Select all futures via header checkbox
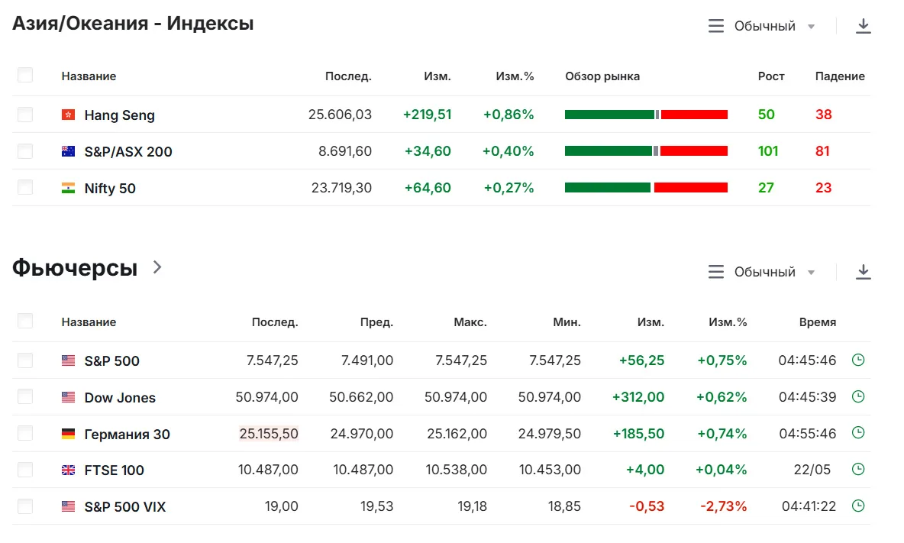This screenshot has height=543, width=904. 25,321
